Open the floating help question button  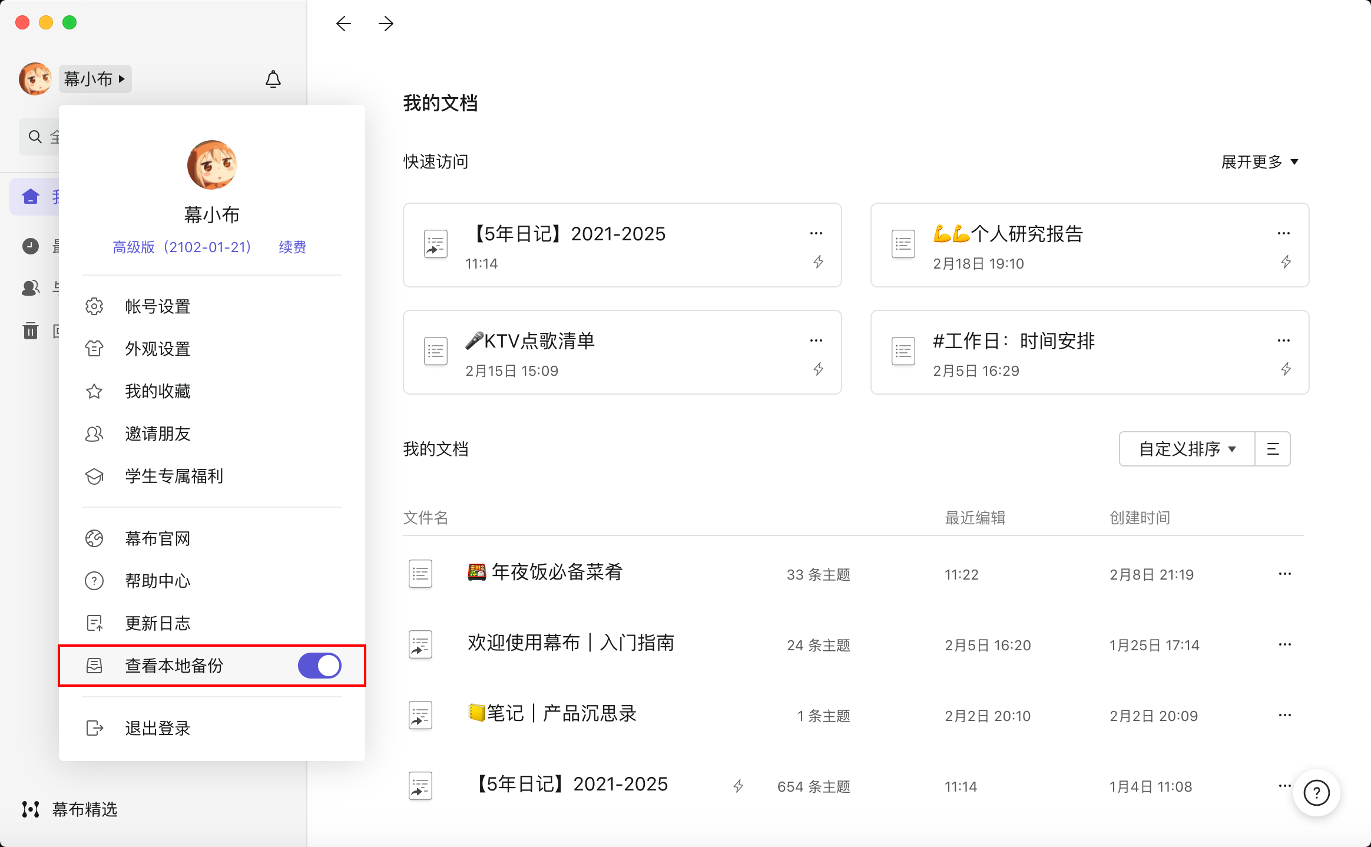coord(1317,793)
